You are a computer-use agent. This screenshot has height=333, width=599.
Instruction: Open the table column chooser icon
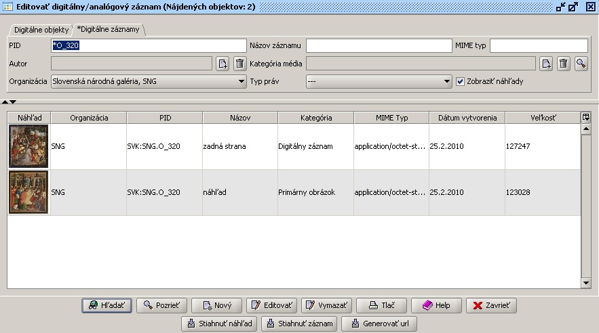(x=586, y=117)
